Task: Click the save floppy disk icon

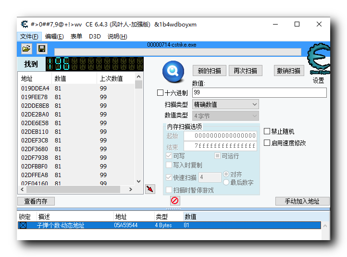Action: click(x=42, y=49)
